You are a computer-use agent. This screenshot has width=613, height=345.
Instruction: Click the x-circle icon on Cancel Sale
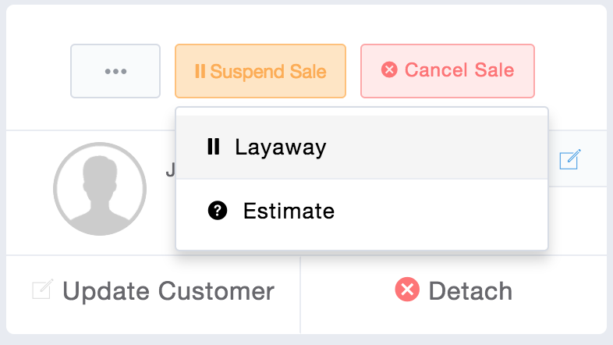click(388, 70)
